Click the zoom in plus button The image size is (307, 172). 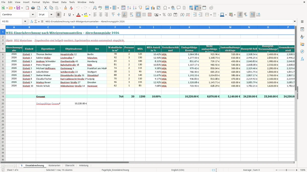point(297,170)
